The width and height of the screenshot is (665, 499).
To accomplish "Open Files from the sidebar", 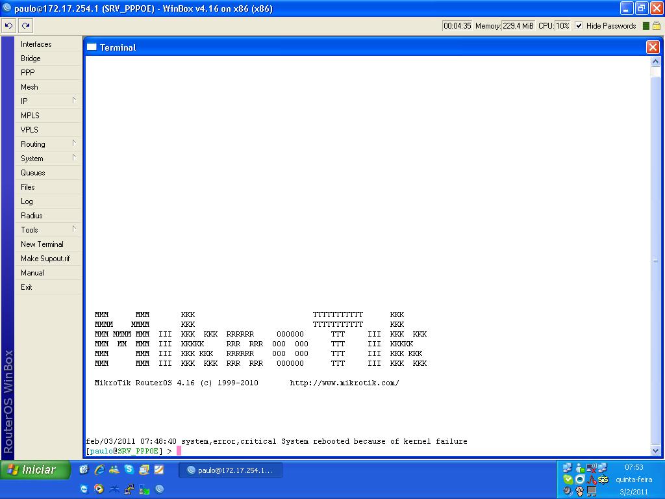I will (47, 187).
